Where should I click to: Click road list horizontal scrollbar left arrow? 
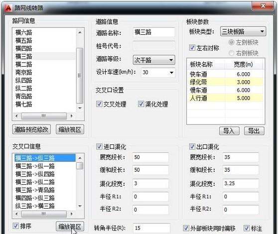pos(16,116)
